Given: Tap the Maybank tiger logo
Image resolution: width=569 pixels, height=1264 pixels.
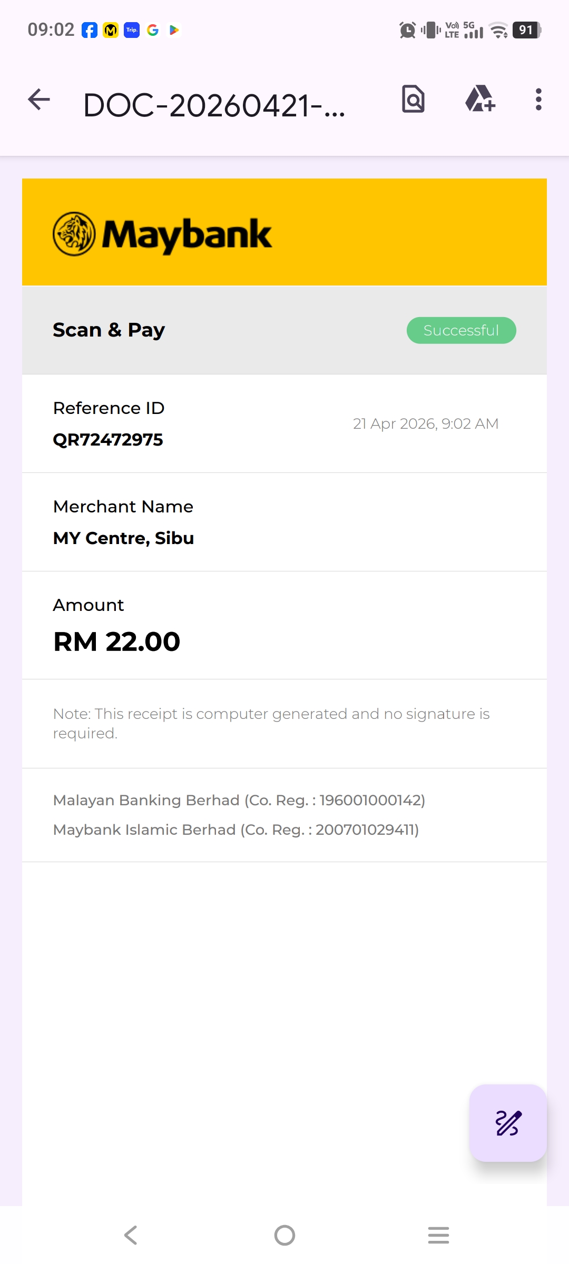Looking at the screenshot, I should 74,234.
